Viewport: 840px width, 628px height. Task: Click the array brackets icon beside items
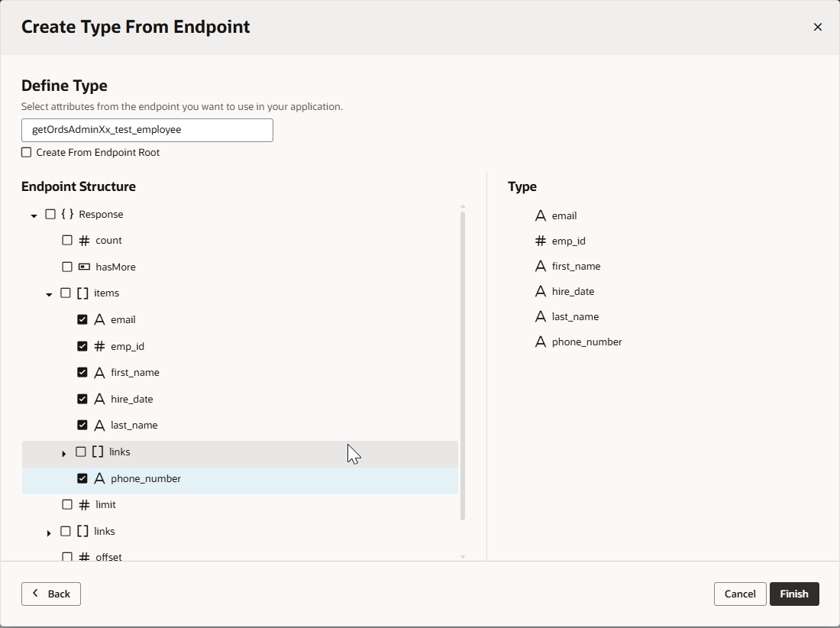coord(82,293)
